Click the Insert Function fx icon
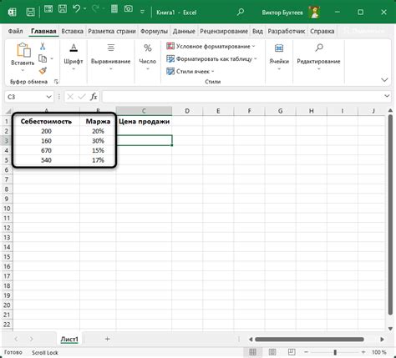Image resolution: width=396 pixels, height=358 pixels. tap(94, 97)
